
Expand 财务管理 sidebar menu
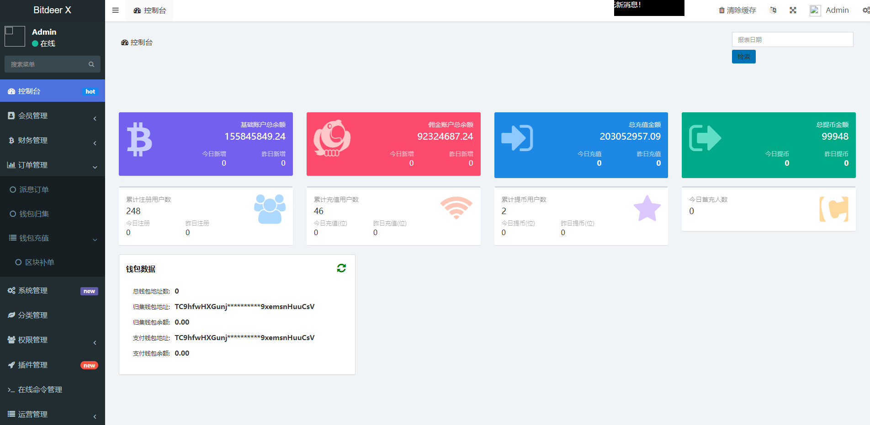tap(53, 140)
